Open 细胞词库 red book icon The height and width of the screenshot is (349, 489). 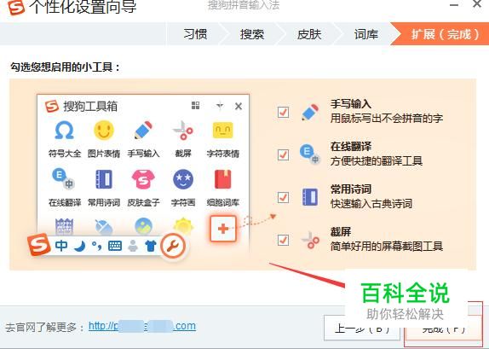point(222,179)
